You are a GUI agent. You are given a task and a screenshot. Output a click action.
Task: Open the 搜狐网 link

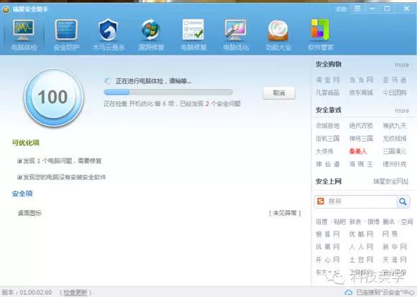tap(328, 234)
